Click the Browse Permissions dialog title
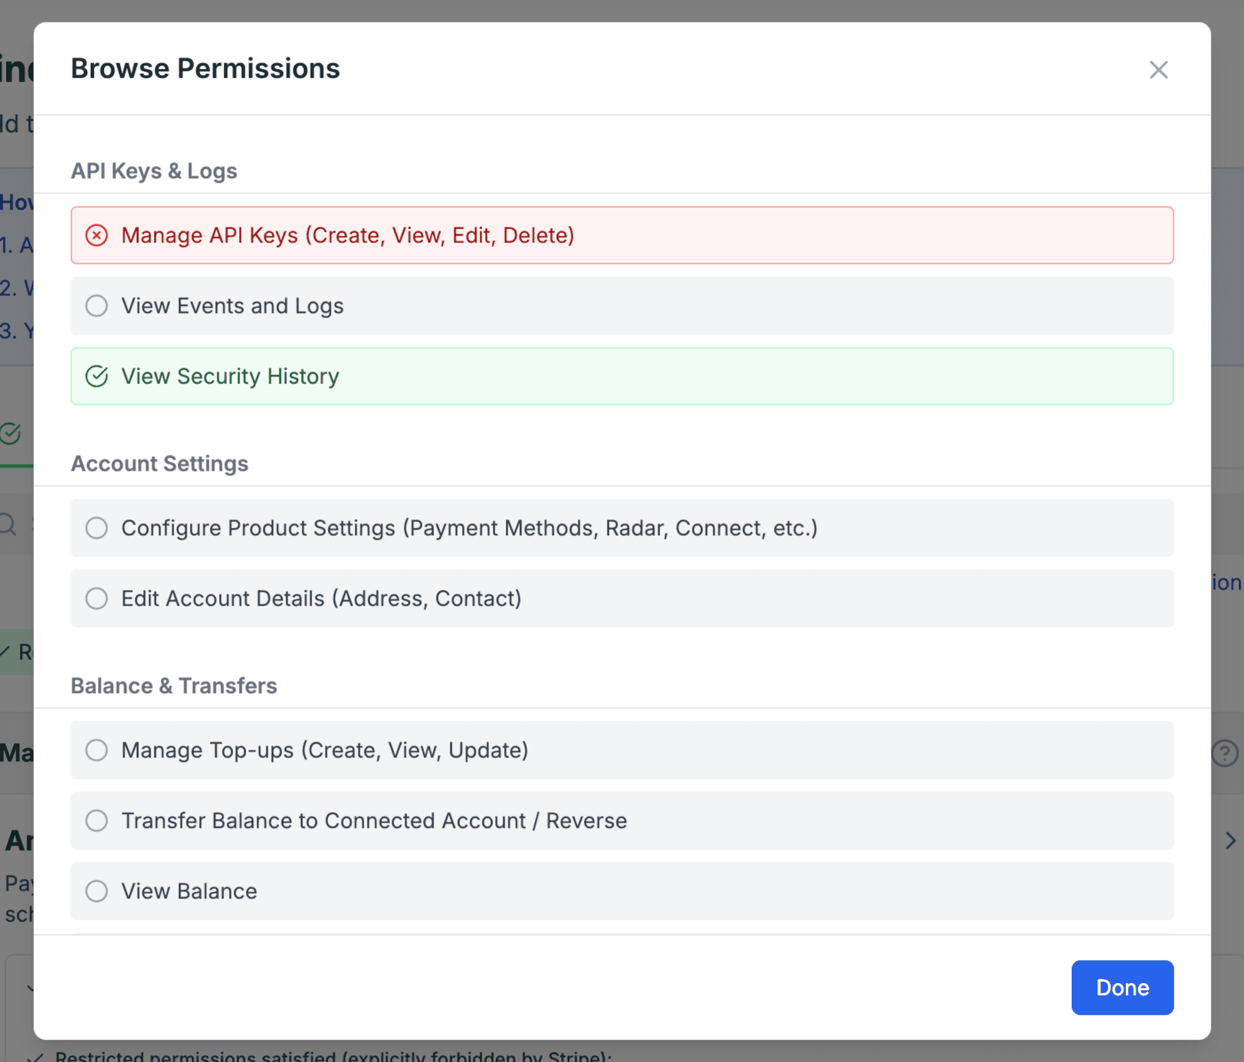The width and height of the screenshot is (1244, 1062). [x=205, y=68]
